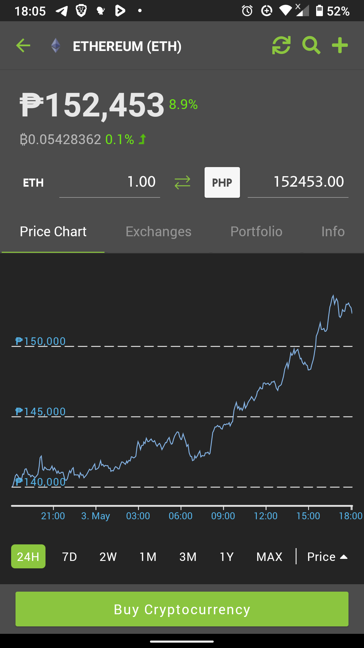Swap conversion direction with the arrows icon
The height and width of the screenshot is (648, 364).
(x=182, y=183)
